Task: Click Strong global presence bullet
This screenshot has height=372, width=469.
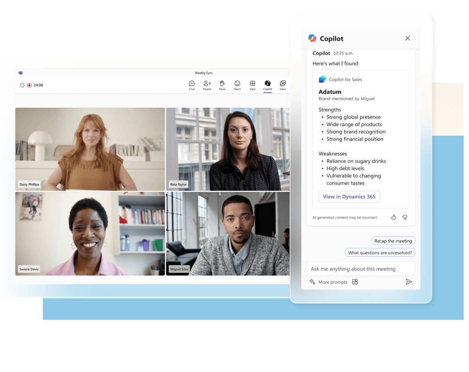Action: click(354, 117)
